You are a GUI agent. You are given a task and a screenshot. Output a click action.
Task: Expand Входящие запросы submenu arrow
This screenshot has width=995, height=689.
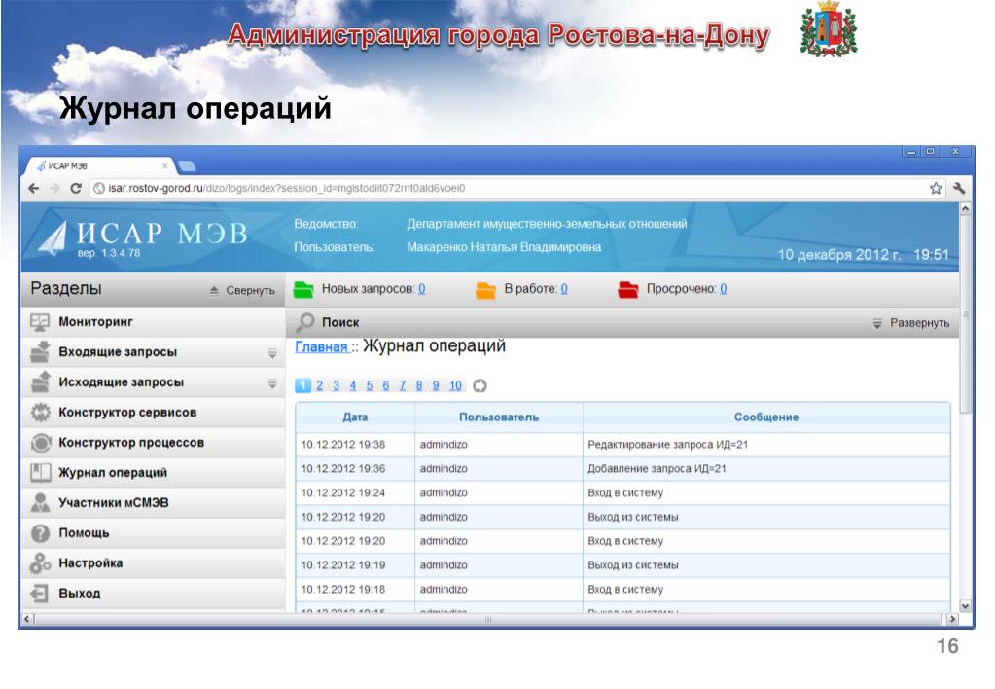(x=272, y=353)
